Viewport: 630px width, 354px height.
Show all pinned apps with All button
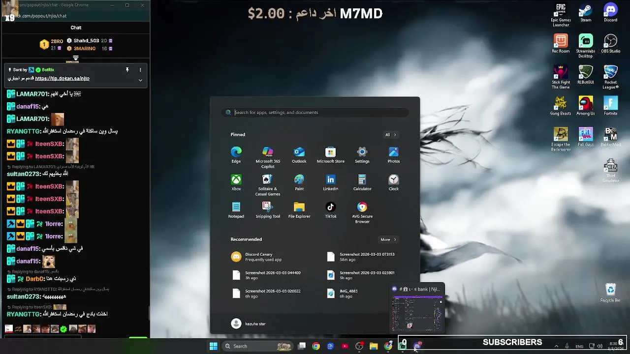390,135
